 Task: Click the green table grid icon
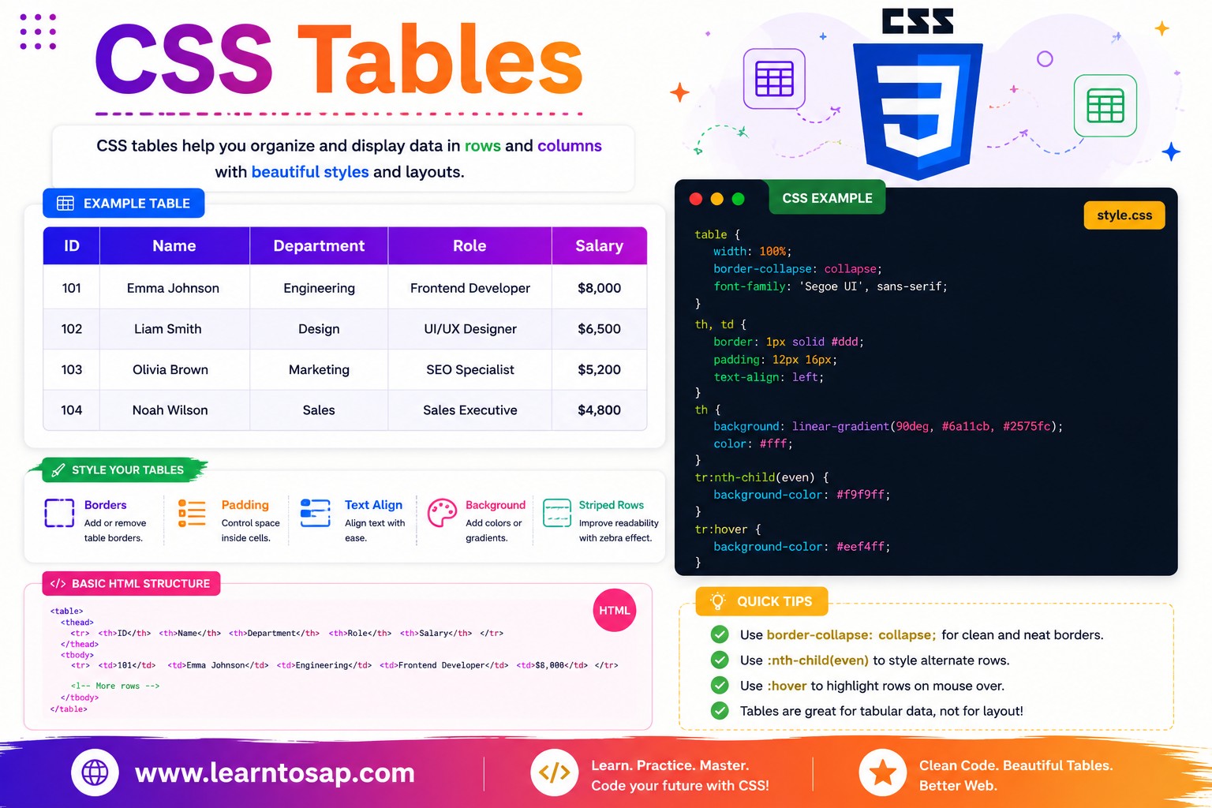1105,106
